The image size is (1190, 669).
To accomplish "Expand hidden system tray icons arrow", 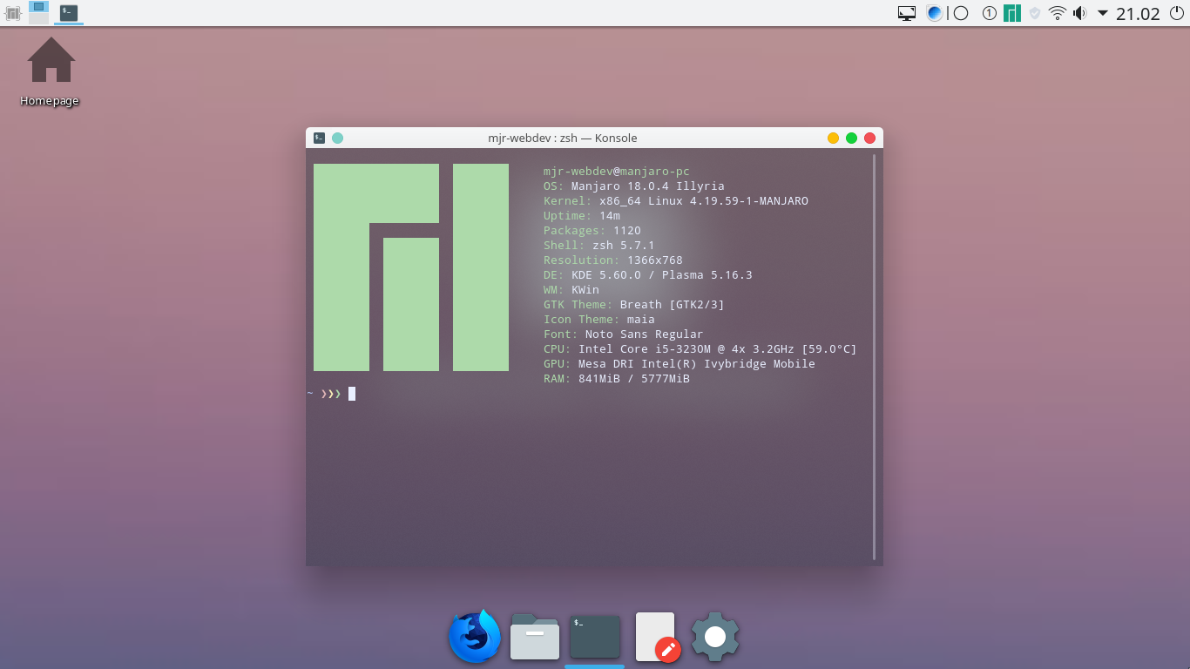I will 1102,13.
